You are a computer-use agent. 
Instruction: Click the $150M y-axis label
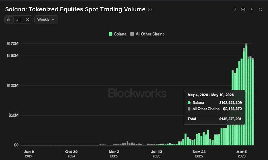(x=13, y=55)
